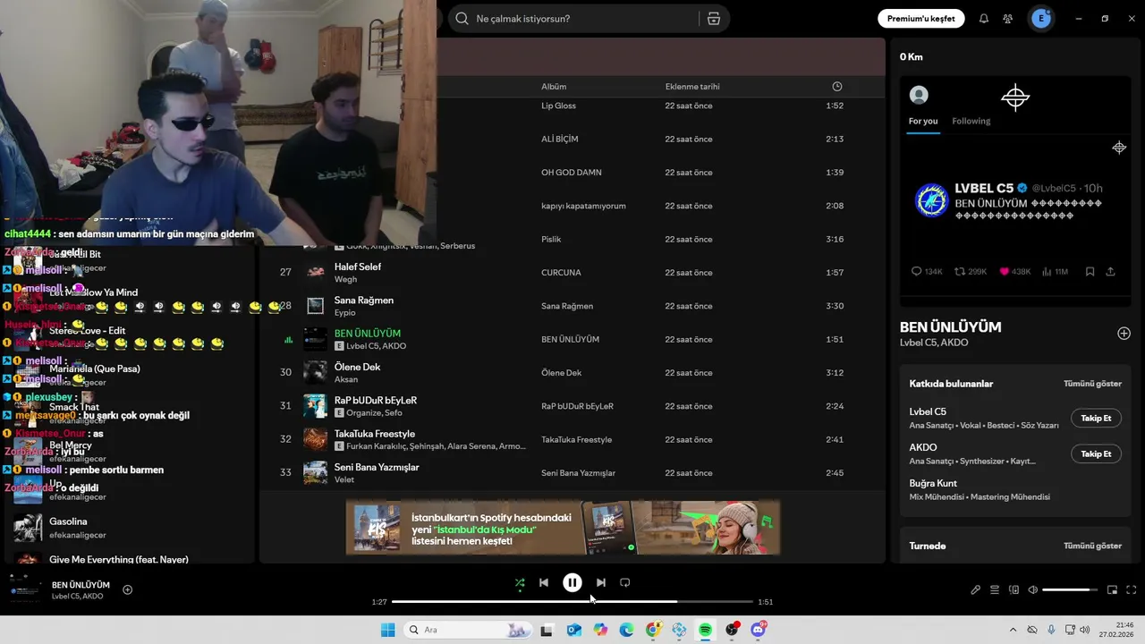Switch to the Following tab
1145x644 pixels.
pos(971,121)
